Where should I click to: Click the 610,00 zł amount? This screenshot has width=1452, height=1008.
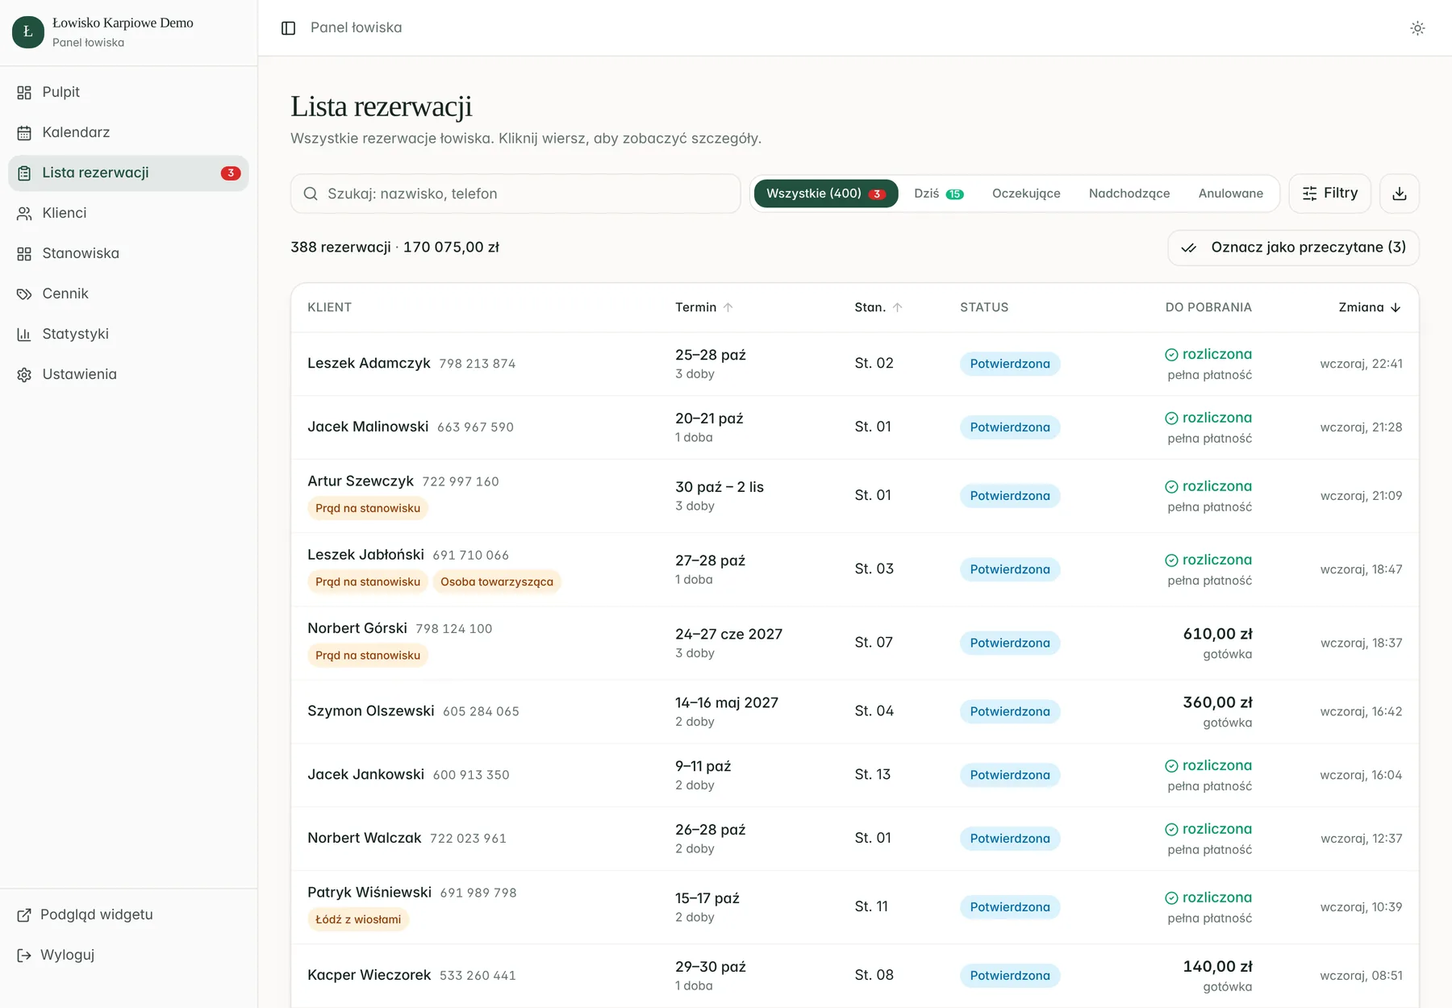pyautogui.click(x=1217, y=634)
